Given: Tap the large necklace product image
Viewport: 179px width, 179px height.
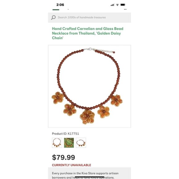Looking at the screenshot, I should coord(89,86).
